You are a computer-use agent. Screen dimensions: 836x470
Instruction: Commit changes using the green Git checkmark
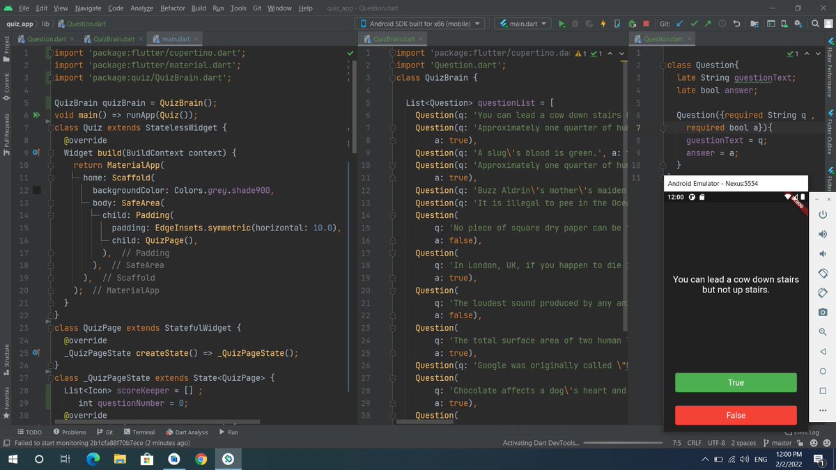[x=694, y=23]
